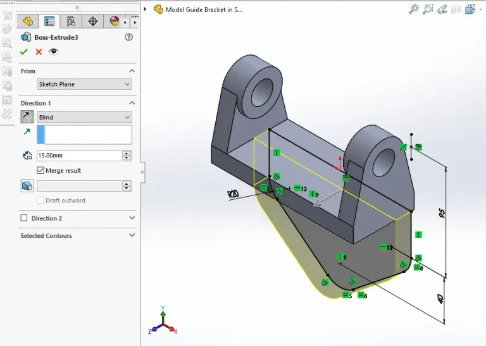The width and height of the screenshot is (486, 346).
Task: Uncheck the Merge result checkbox
Action: tap(41, 171)
